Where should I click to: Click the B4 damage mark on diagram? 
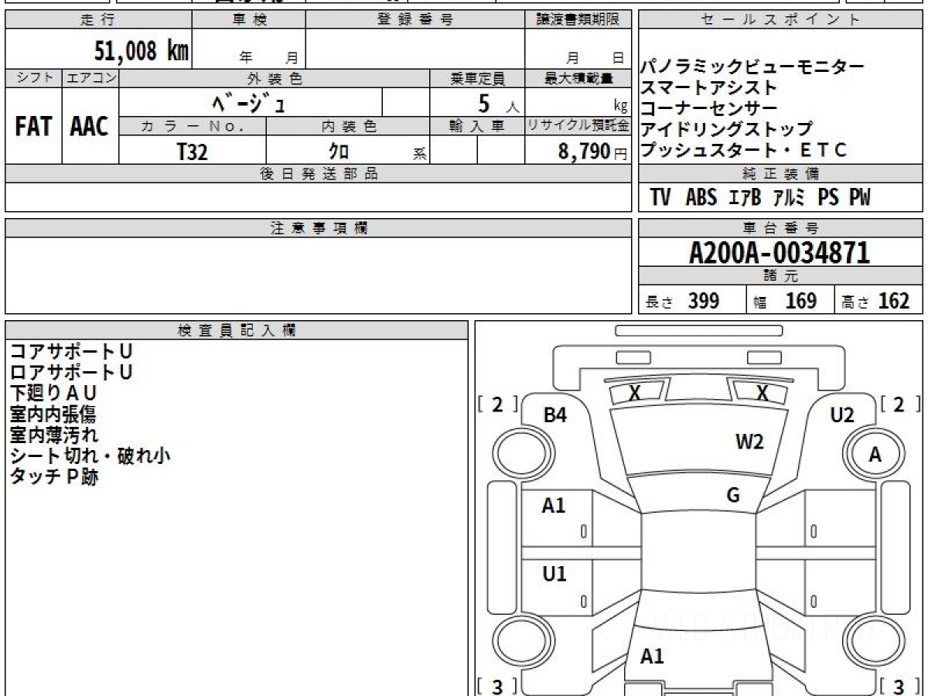555,415
